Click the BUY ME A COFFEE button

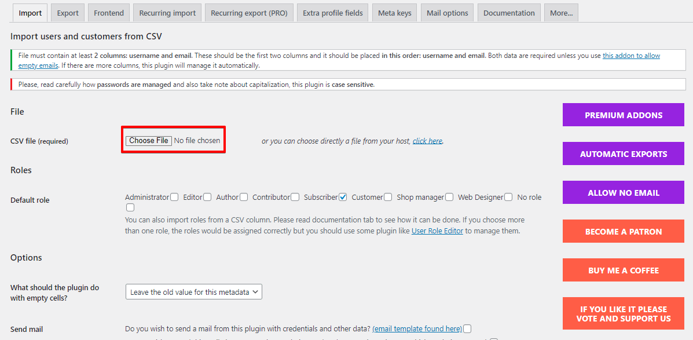[x=623, y=270]
